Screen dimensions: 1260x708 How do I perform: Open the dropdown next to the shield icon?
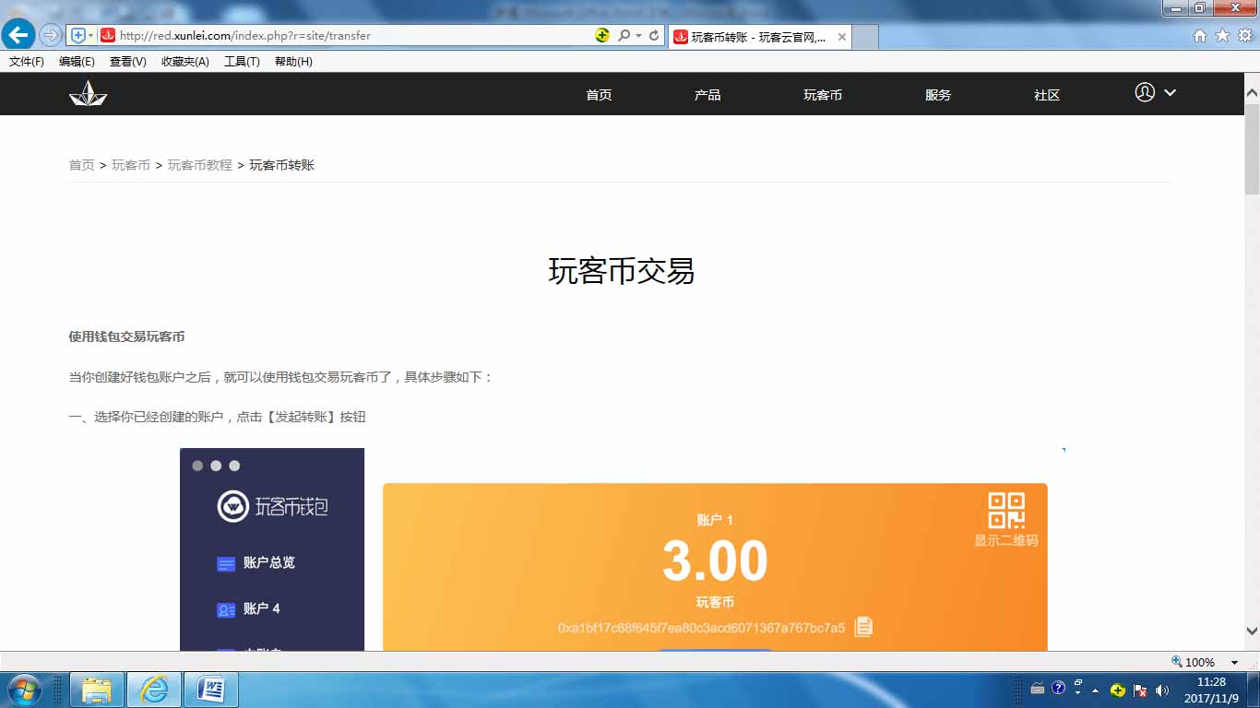(90, 35)
